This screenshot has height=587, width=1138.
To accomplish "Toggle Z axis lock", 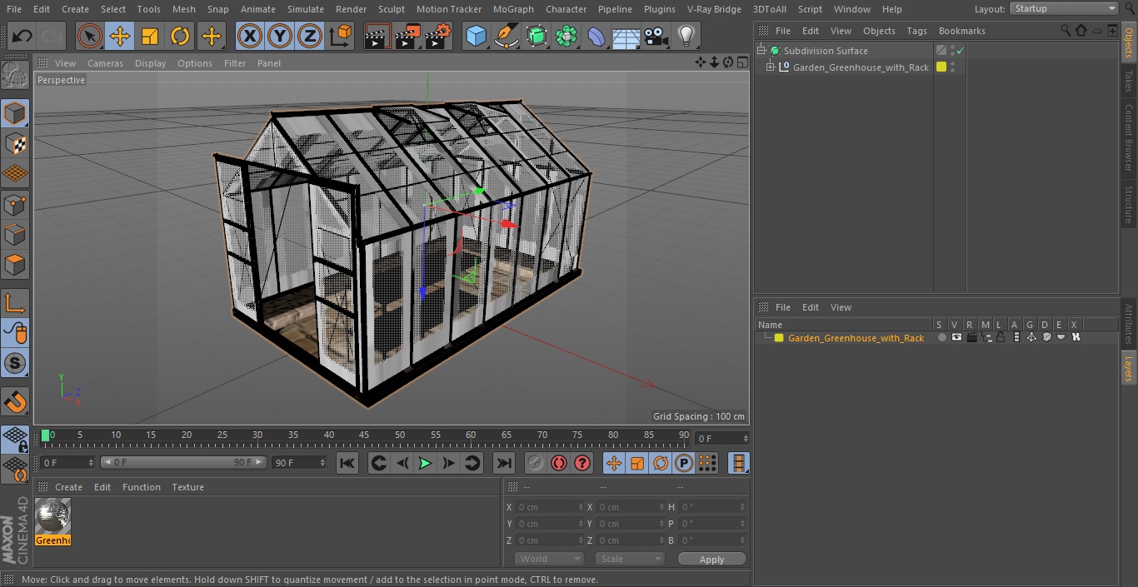I will coord(310,36).
